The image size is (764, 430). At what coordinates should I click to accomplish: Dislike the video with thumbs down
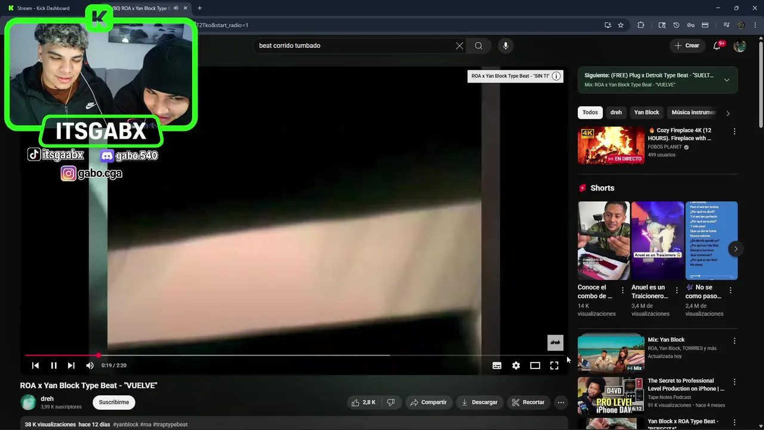391,403
